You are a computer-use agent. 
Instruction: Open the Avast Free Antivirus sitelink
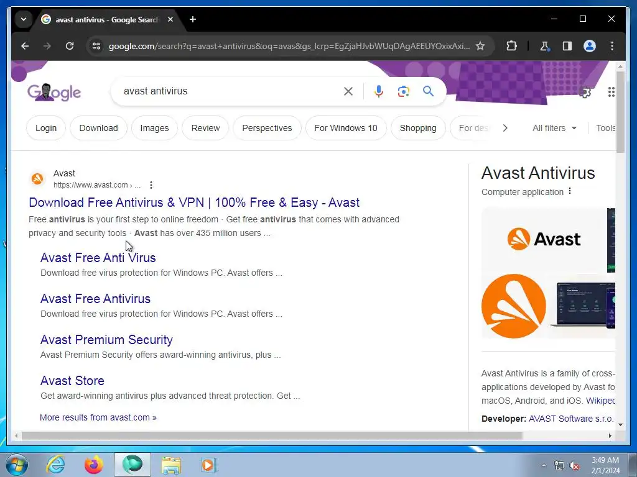(95, 299)
